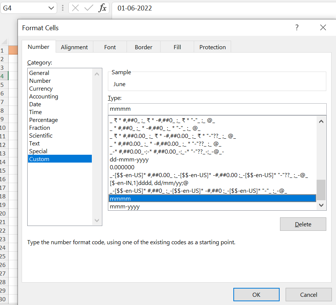Click the formula bar showing 01-06-2022
Viewport: 336px width, 305px height.
tap(224, 8)
